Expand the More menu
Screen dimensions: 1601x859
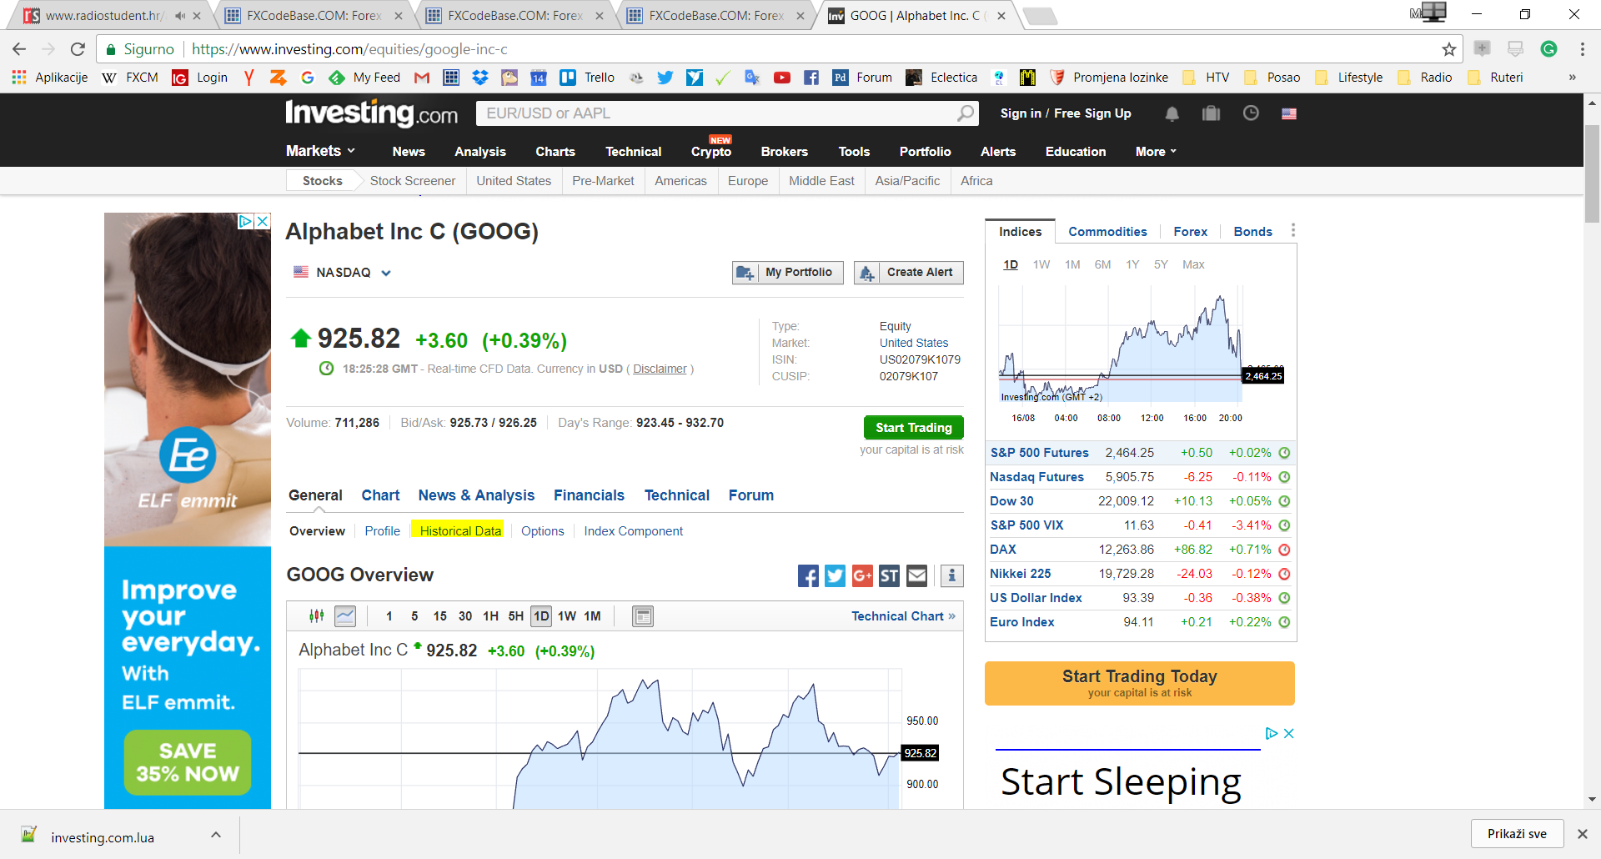(1156, 152)
